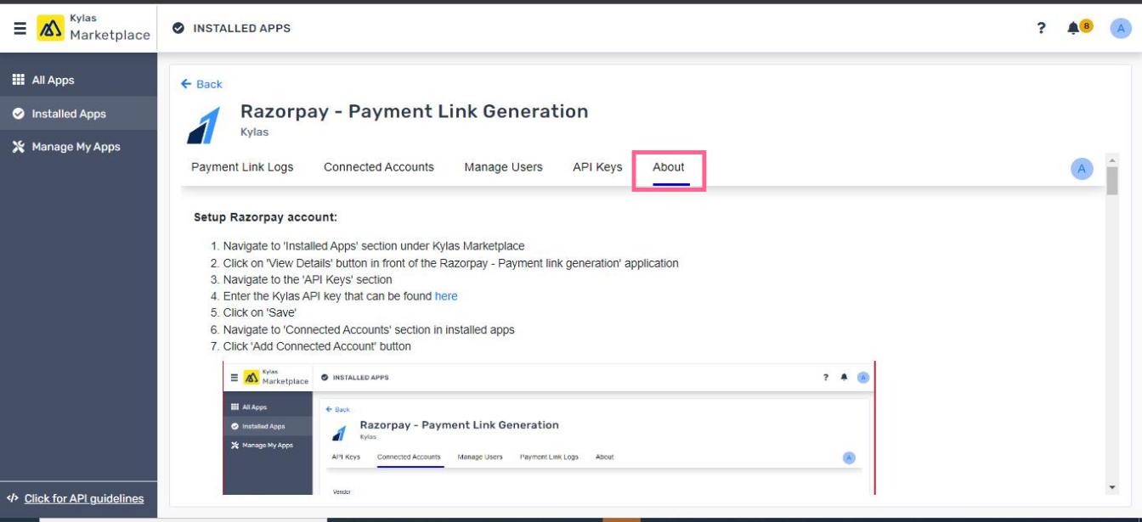Screen dimensions: 1142x522
Task: Click the scrollbar down arrow
Action: point(1112,488)
